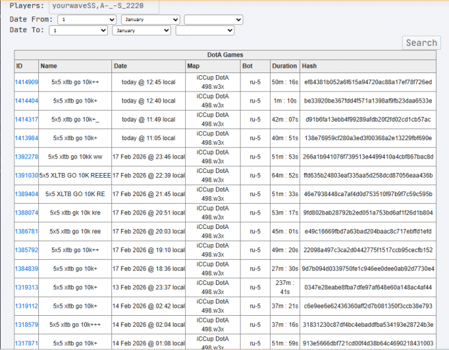This screenshot has width=449, height=350.
Task: Select game name 5x5 xltb go 10kk ww
Action: click(75, 157)
